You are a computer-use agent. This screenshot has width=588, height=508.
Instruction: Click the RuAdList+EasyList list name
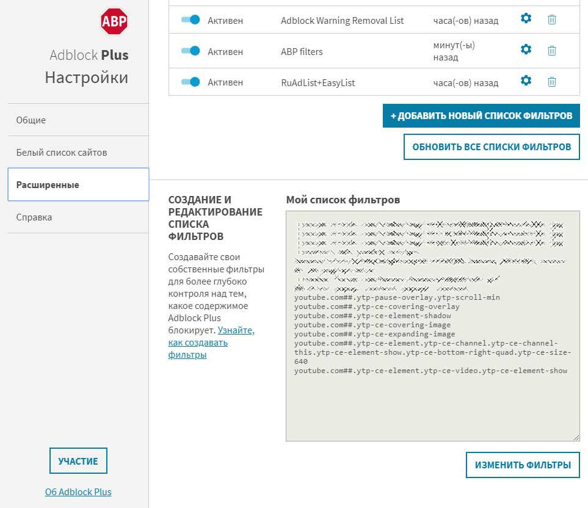point(318,83)
